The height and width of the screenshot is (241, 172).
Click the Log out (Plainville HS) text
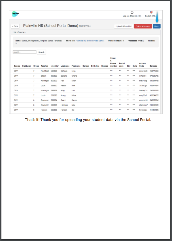[132, 16]
